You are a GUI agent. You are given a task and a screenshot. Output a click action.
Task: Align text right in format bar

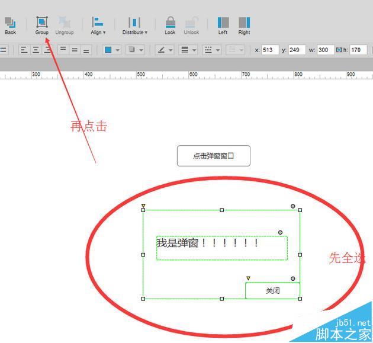pos(47,50)
